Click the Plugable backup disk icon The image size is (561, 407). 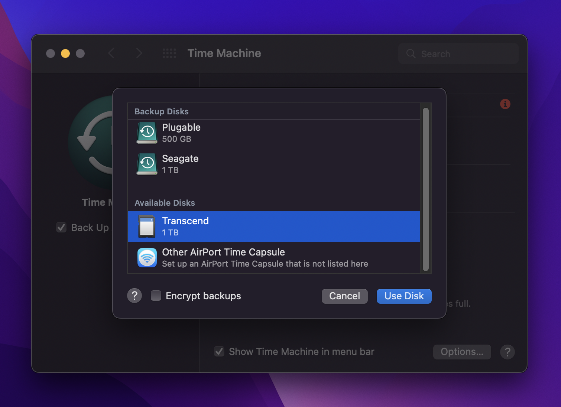[147, 133]
